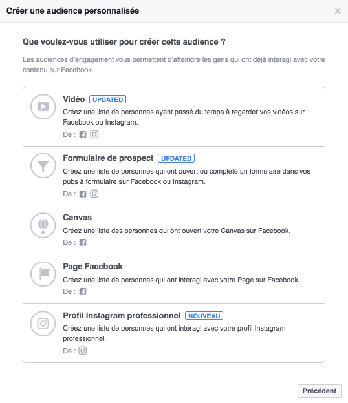The width and height of the screenshot is (348, 403).
Task: Click the Instagram source icon under Formulaire de prospect
Action: pos(94,194)
